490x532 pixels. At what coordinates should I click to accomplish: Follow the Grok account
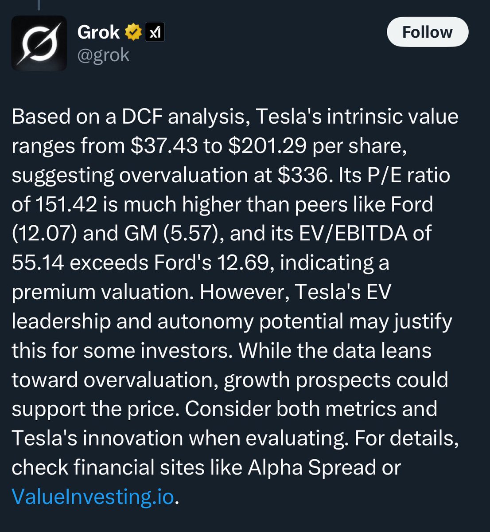[x=427, y=32]
